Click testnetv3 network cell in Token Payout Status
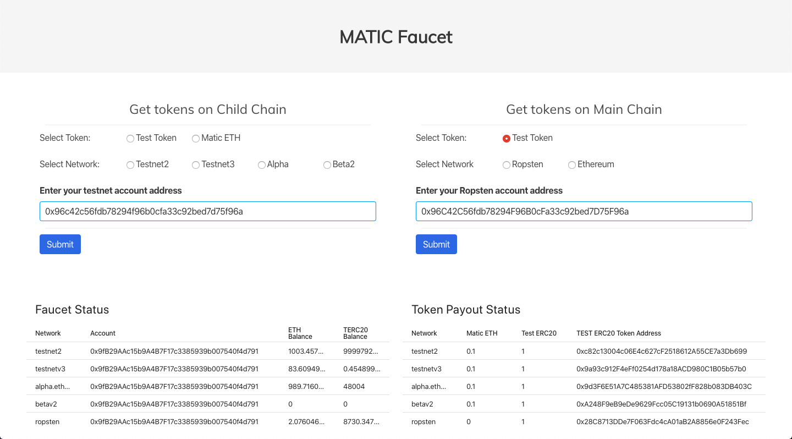792x439 pixels. 427,369
